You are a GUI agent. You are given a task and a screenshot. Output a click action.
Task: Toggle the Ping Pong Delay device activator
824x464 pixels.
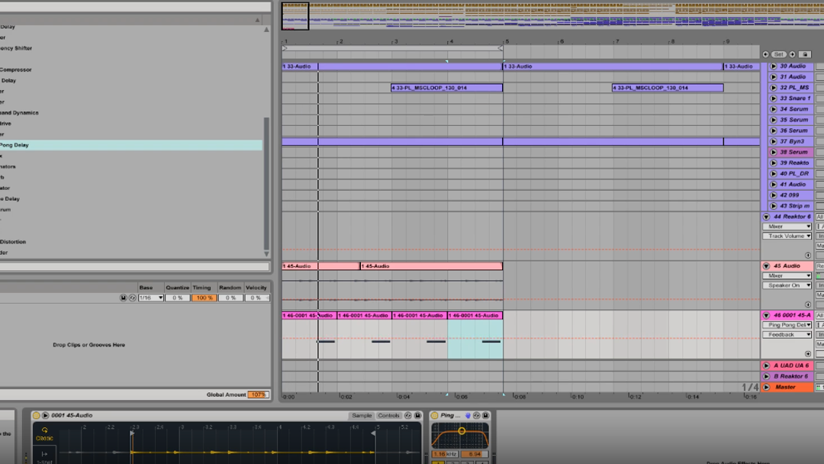[435, 415]
